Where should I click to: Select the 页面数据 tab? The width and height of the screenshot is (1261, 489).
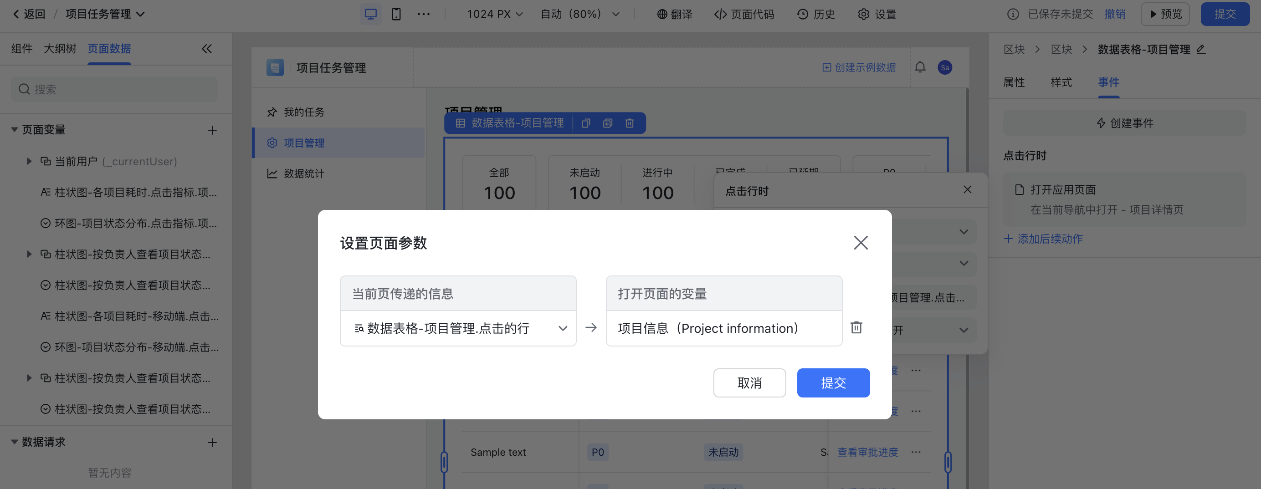[109, 49]
